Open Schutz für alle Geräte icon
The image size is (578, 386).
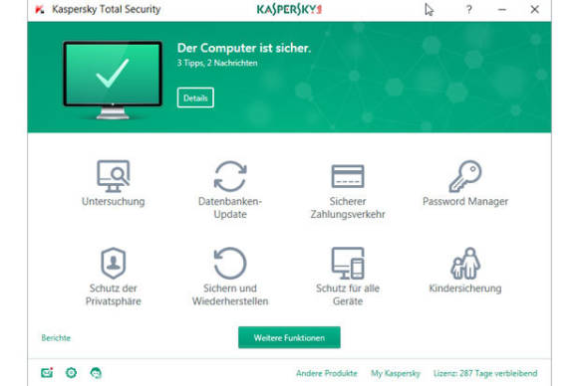(348, 263)
